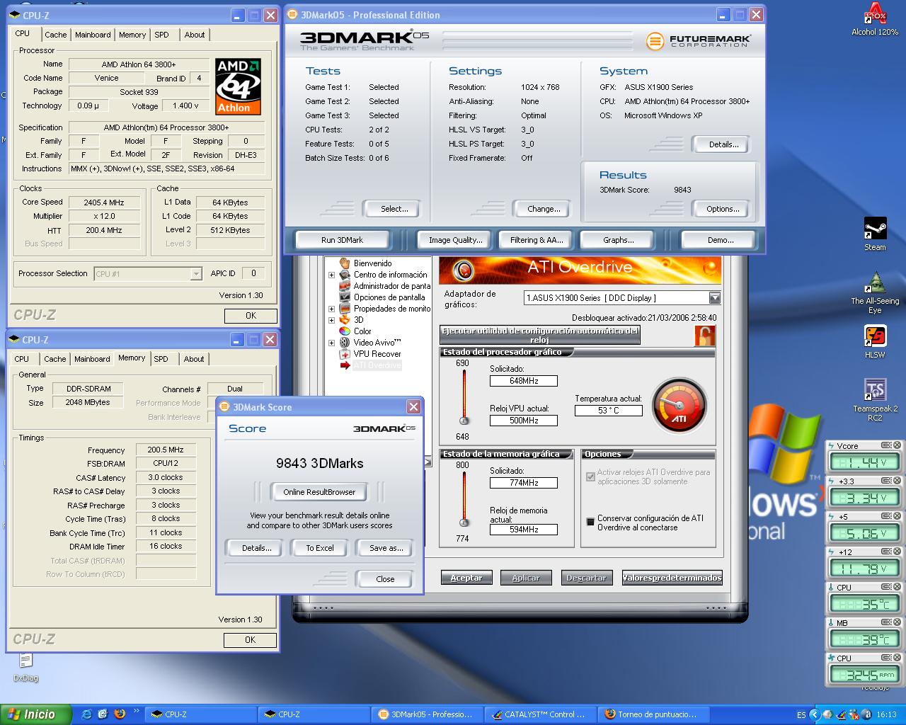Toggle Activar relojes ATI Overdrive checkbox

[x=590, y=476]
